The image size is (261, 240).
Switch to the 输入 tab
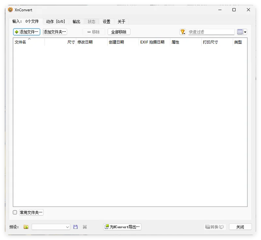tap(26, 21)
